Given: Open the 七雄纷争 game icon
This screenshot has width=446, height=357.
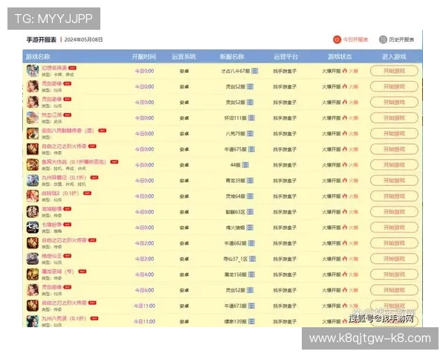Looking at the screenshot, I should [33, 227].
